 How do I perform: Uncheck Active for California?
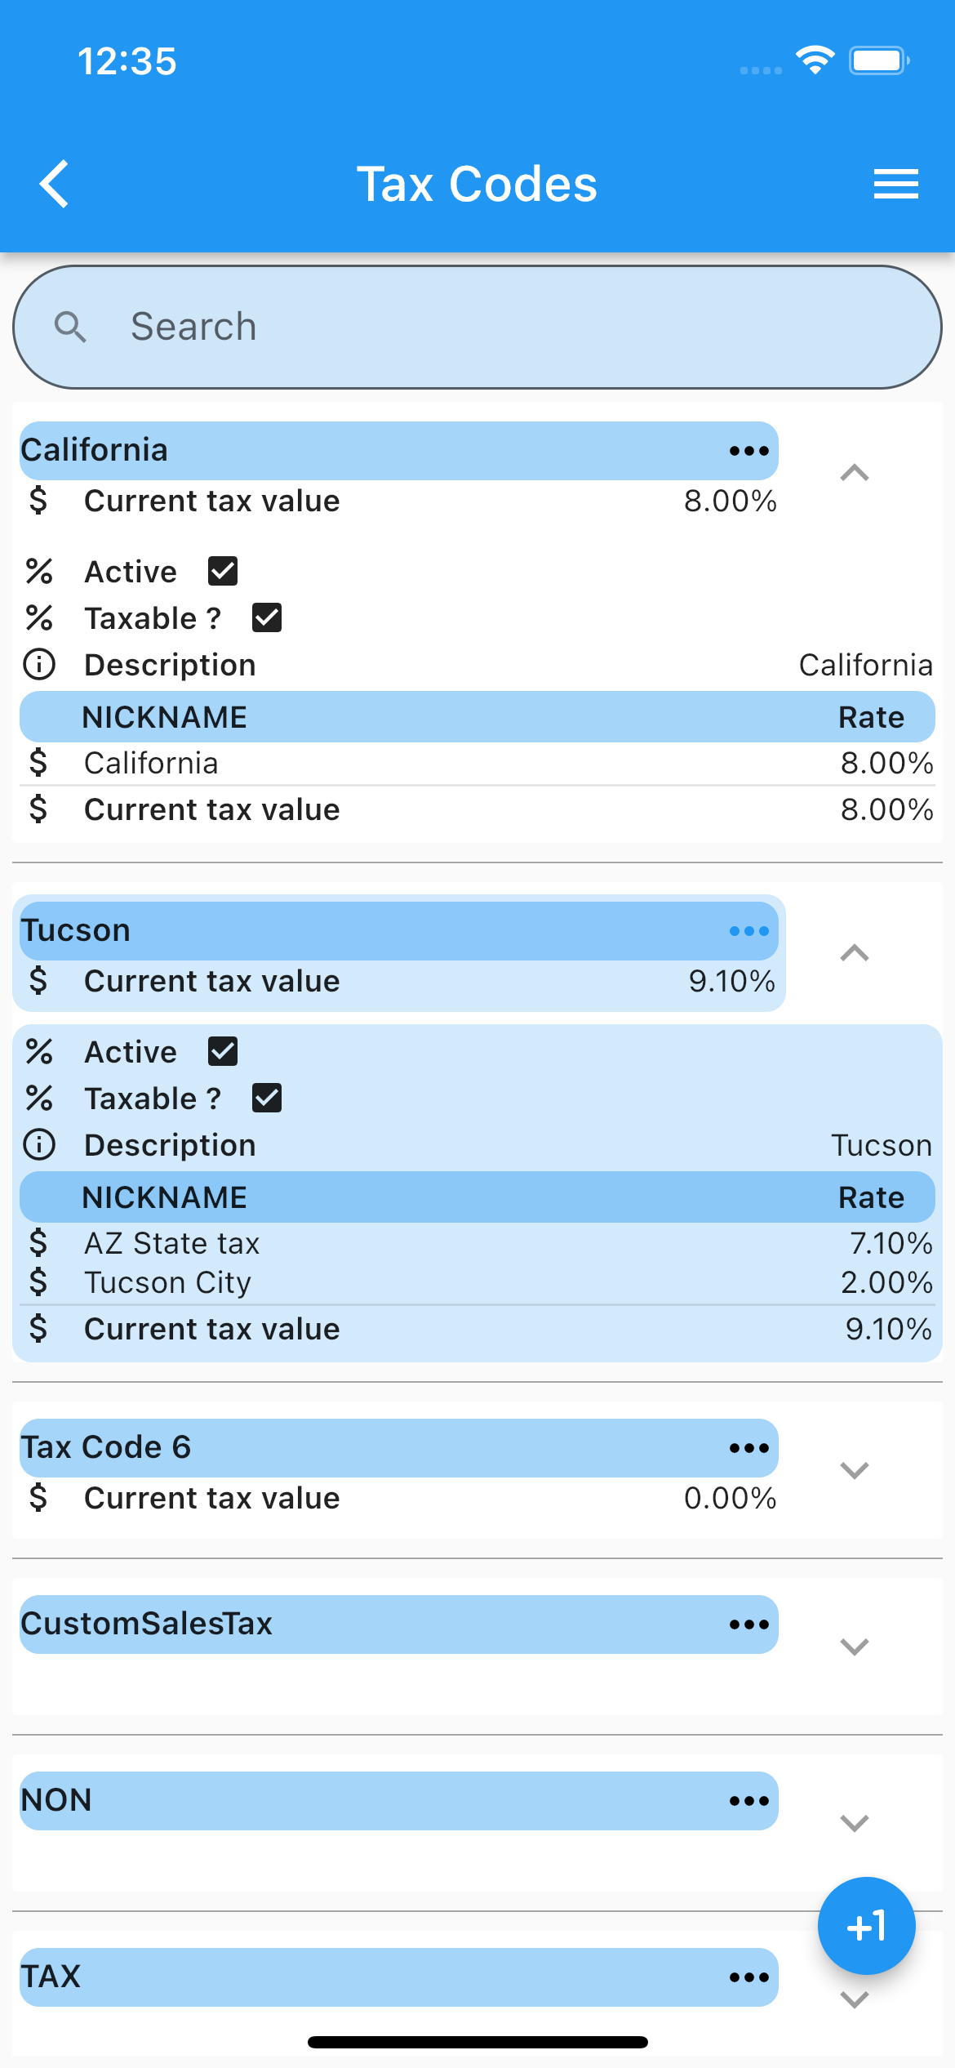pos(223,572)
